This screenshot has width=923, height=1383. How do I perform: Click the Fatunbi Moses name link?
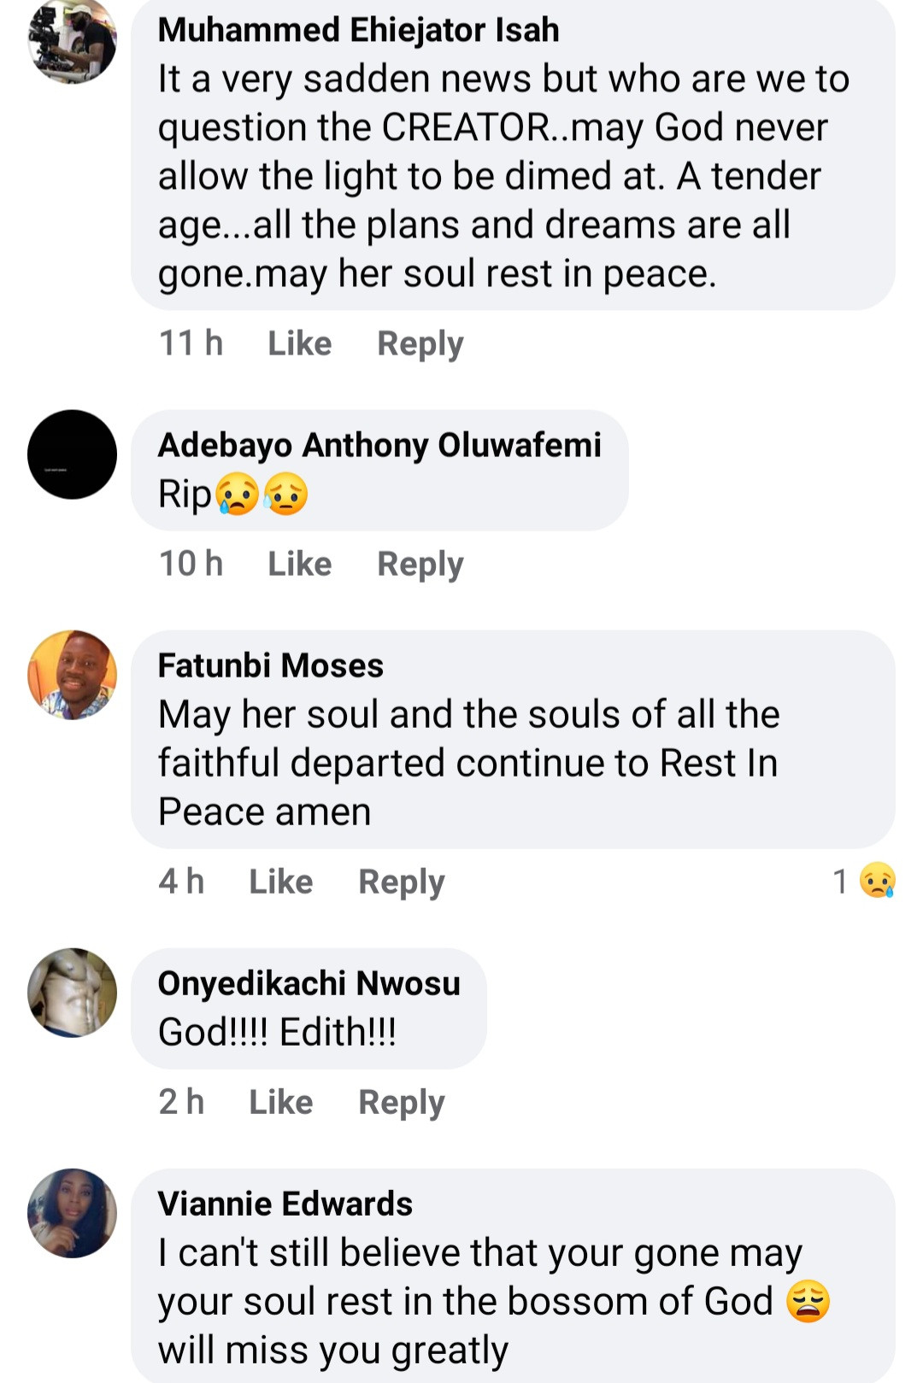point(270,665)
